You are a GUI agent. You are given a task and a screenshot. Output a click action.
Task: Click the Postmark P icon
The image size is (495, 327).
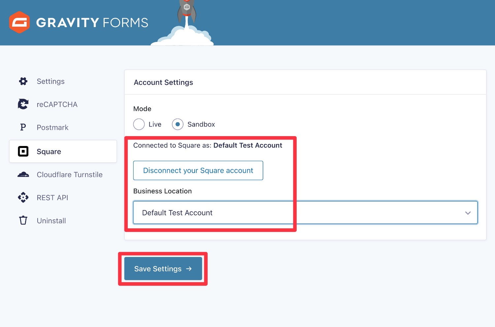coord(23,127)
